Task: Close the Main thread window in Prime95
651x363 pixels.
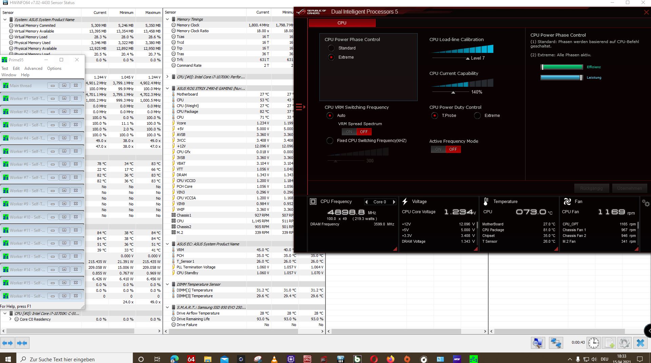Action: pyautogui.click(x=76, y=85)
